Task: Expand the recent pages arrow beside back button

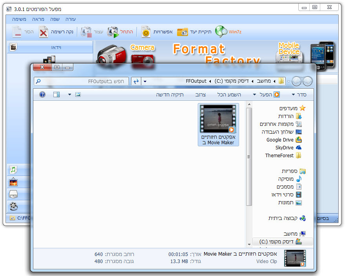Action: 288,82
